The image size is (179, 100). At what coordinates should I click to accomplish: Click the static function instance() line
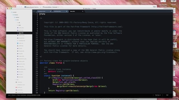pos(59,76)
